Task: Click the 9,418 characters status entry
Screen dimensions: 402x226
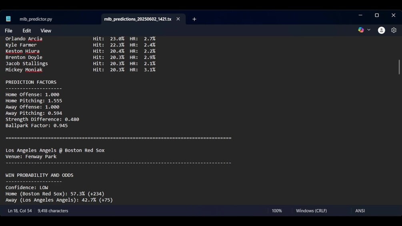Action: point(53,211)
